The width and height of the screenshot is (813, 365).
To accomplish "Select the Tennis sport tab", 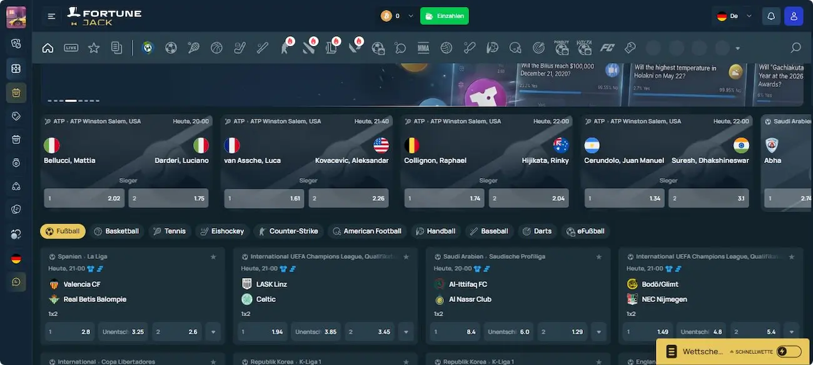I will point(169,231).
